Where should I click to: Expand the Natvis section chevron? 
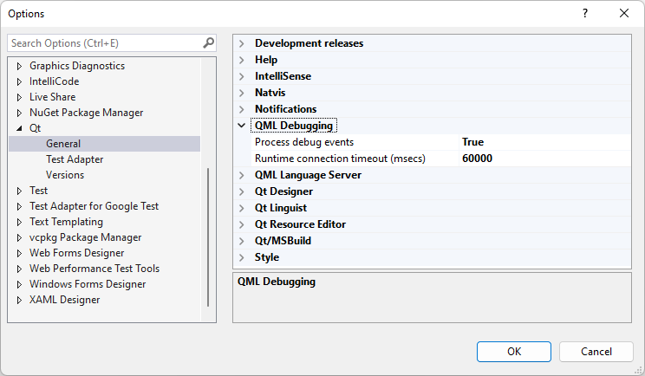click(242, 93)
